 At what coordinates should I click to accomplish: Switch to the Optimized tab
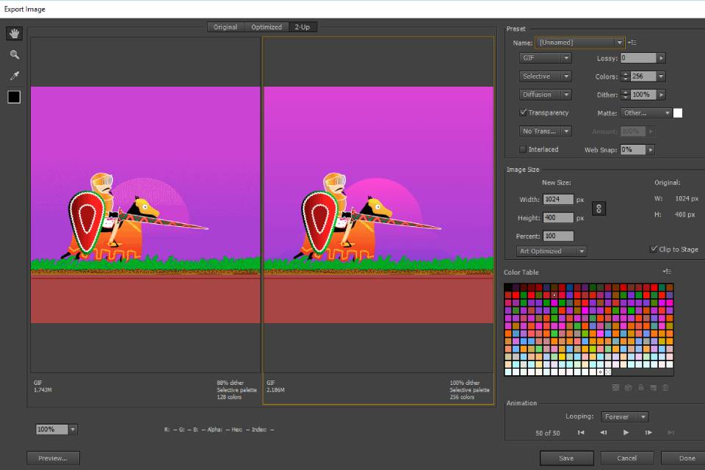click(x=266, y=26)
